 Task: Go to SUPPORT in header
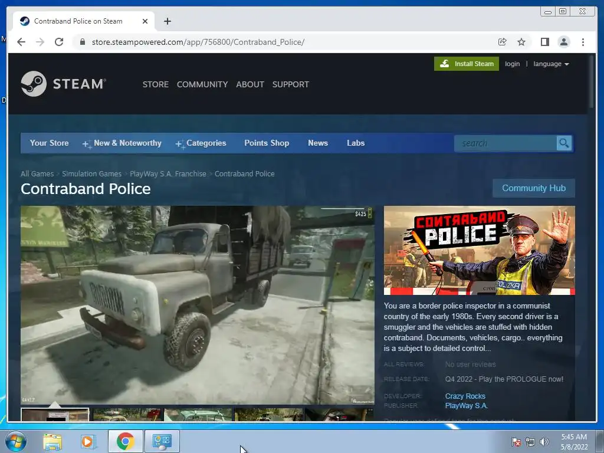290,84
